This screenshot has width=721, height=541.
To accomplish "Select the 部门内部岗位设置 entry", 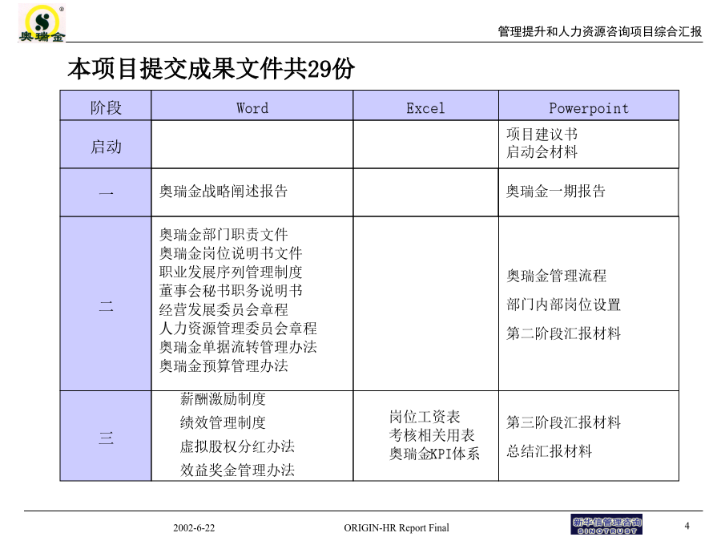I will coord(564,305).
